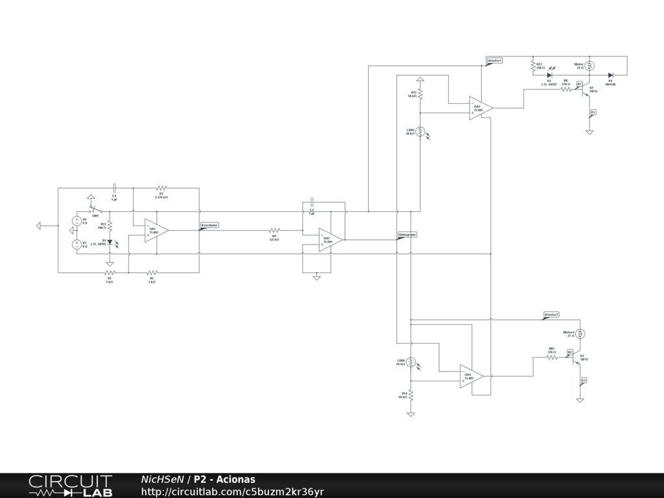Select capacitor C4 above the oscillator
The image size is (664, 498).
(114, 188)
